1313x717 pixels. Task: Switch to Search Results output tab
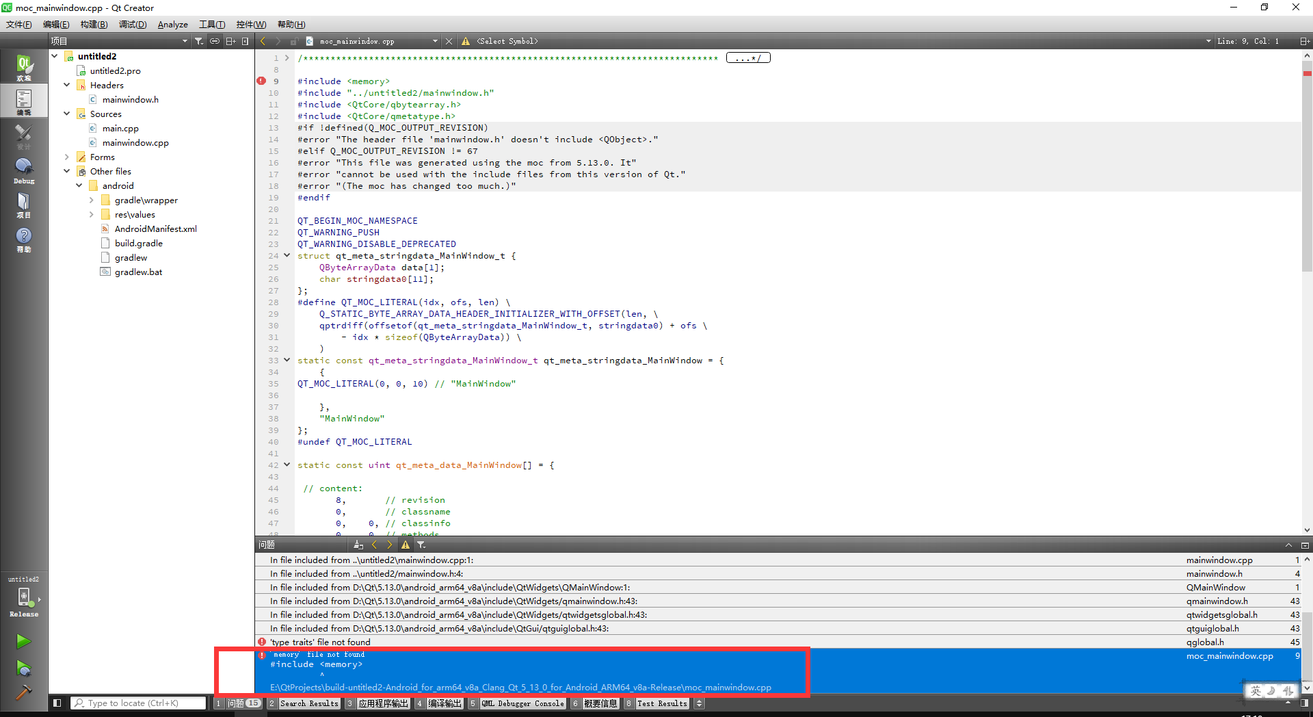click(304, 703)
